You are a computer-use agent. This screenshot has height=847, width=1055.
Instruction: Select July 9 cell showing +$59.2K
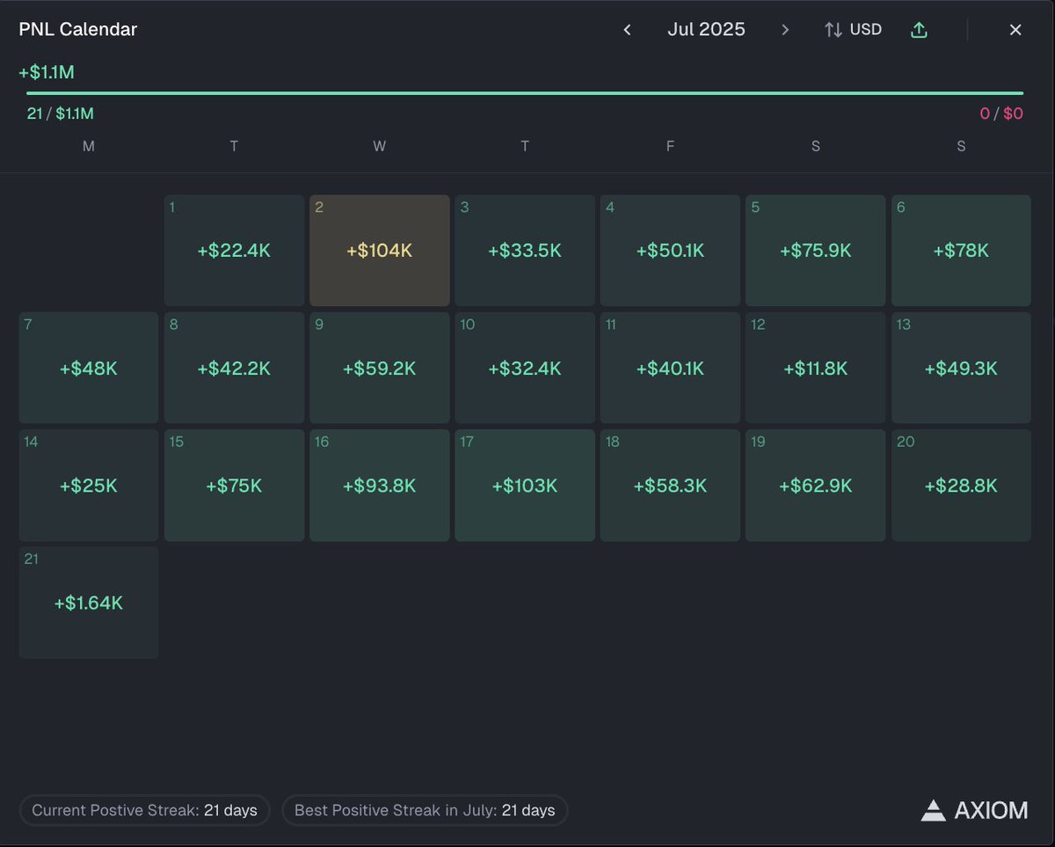tap(380, 368)
